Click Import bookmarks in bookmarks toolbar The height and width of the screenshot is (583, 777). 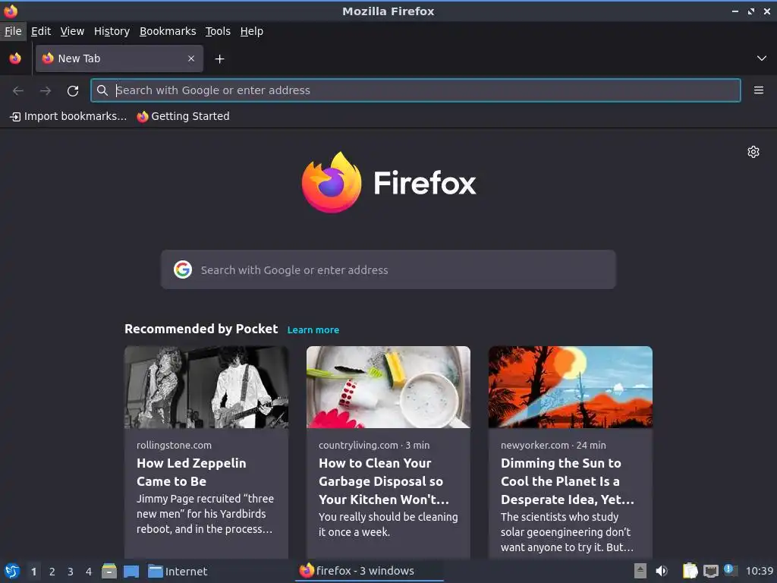pyautogui.click(x=68, y=116)
